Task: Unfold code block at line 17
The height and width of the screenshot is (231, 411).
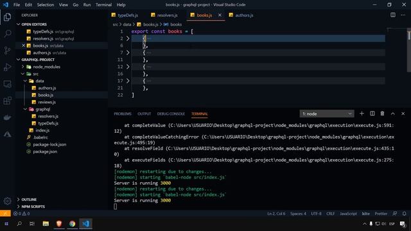Action: point(128,81)
